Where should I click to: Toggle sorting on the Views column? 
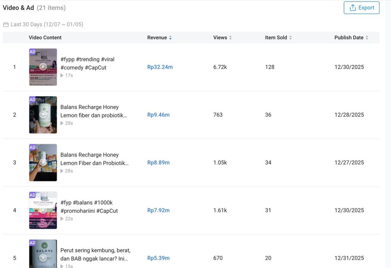coord(230,37)
